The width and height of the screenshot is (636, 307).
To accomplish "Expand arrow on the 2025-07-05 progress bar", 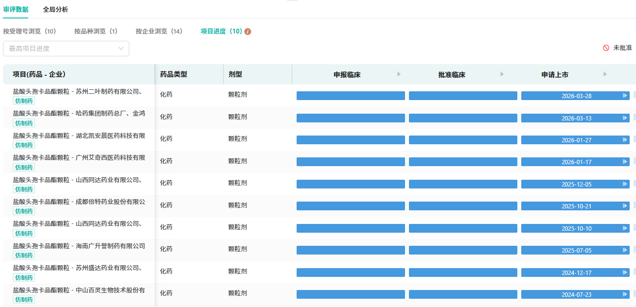I will pos(625,250).
